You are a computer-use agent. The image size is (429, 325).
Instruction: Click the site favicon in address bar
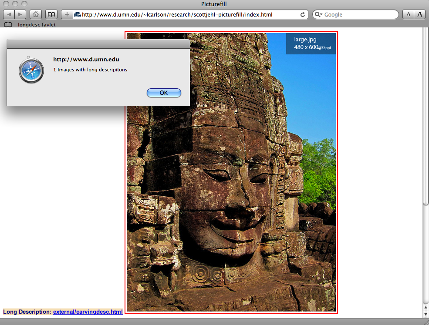pyautogui.click(x=78, y=14)
